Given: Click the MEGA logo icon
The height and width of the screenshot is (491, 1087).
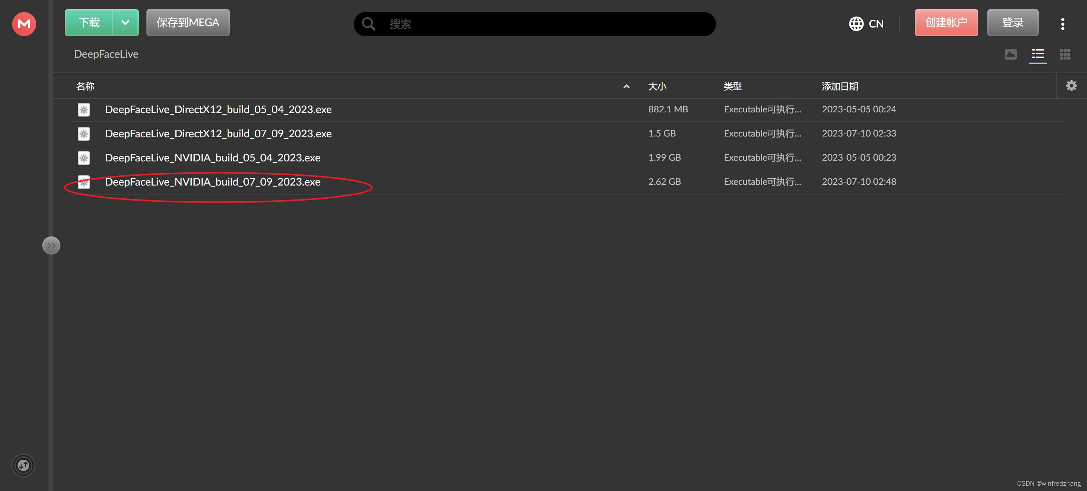Looking at the screenshot, I should [24, 24].
